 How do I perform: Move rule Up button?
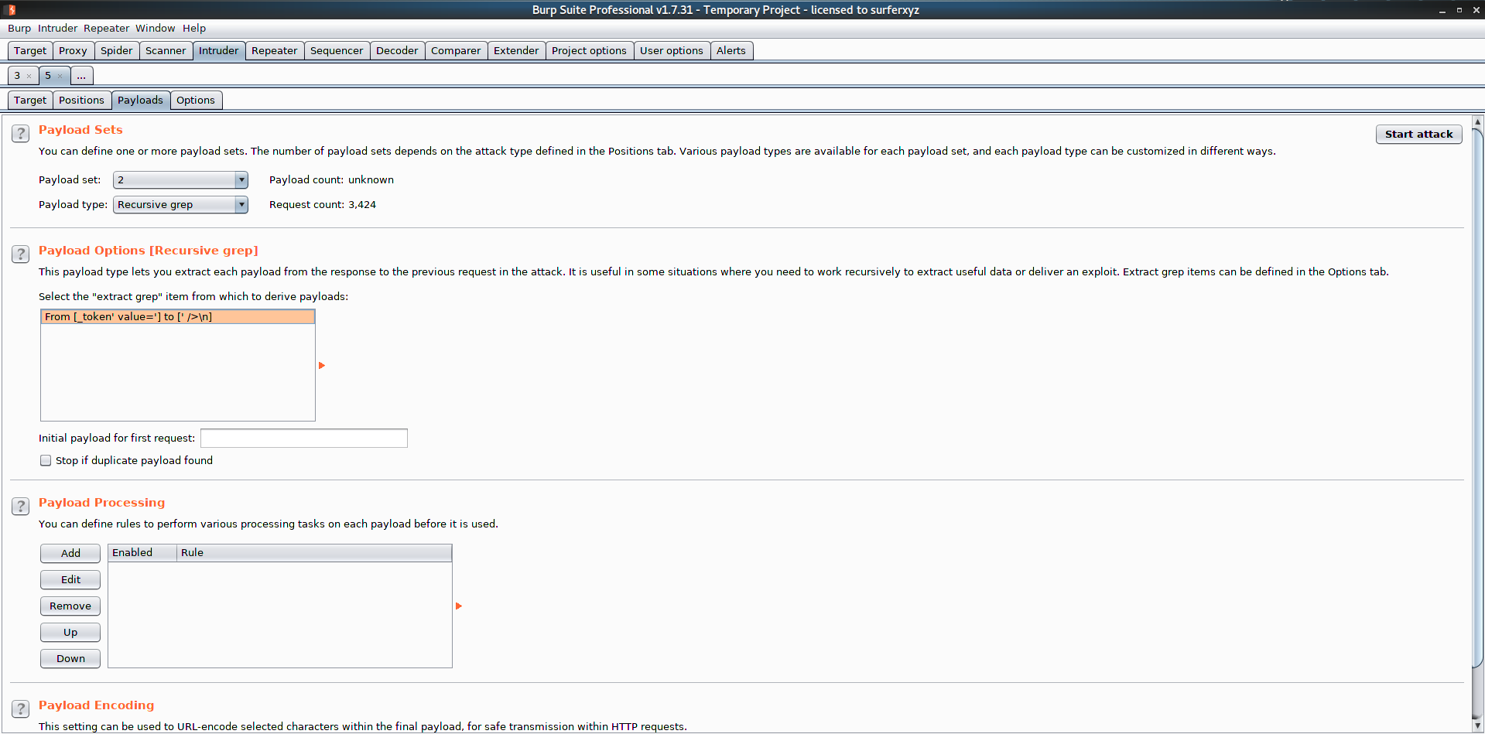pos(70,632)
